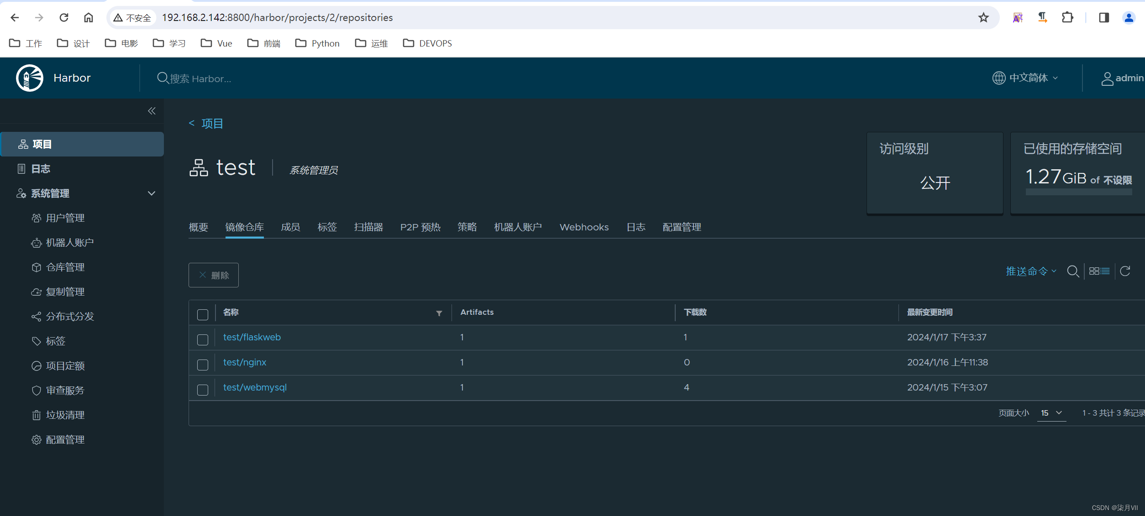The width and height of the screenshot is (1145, 516).
Task: Open the 推送命令 dropdown
Action: [x=1031, y=271]
